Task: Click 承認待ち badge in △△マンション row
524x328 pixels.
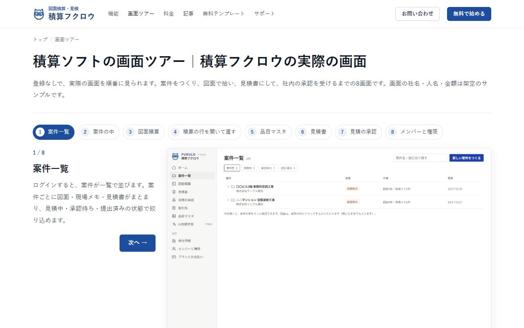Action: click(x=352, y=202)
